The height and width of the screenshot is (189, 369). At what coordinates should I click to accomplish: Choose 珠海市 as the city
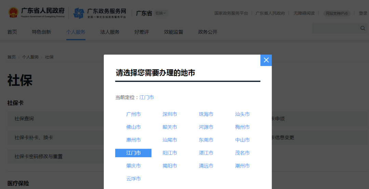click(x=206, y=114)
